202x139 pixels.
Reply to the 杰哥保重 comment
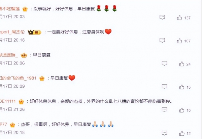tap(164, 133)
